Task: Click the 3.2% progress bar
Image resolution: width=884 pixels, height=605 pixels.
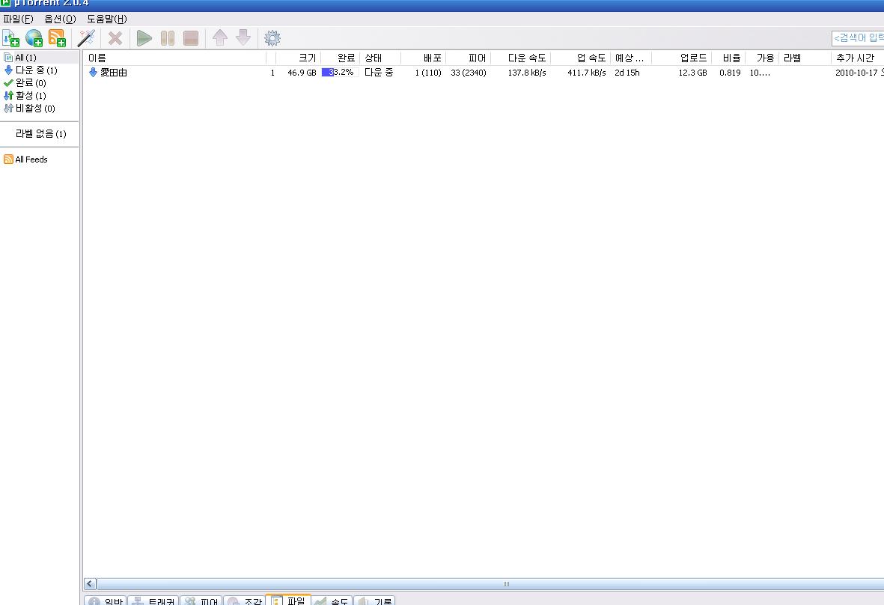Action: 340,73
